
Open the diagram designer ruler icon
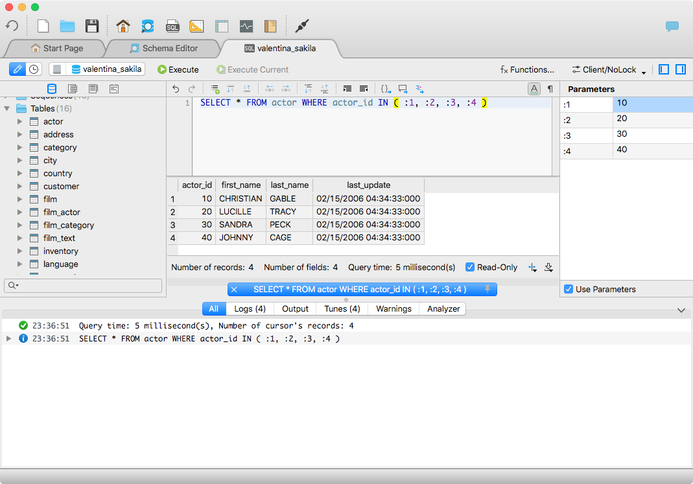point(196,26)
